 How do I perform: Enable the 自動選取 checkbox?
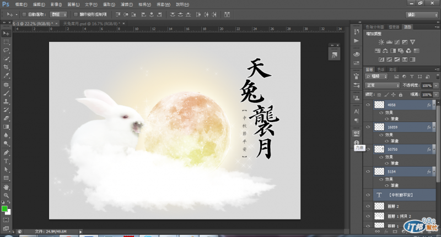pyautogui.click(x=24, y=15)
